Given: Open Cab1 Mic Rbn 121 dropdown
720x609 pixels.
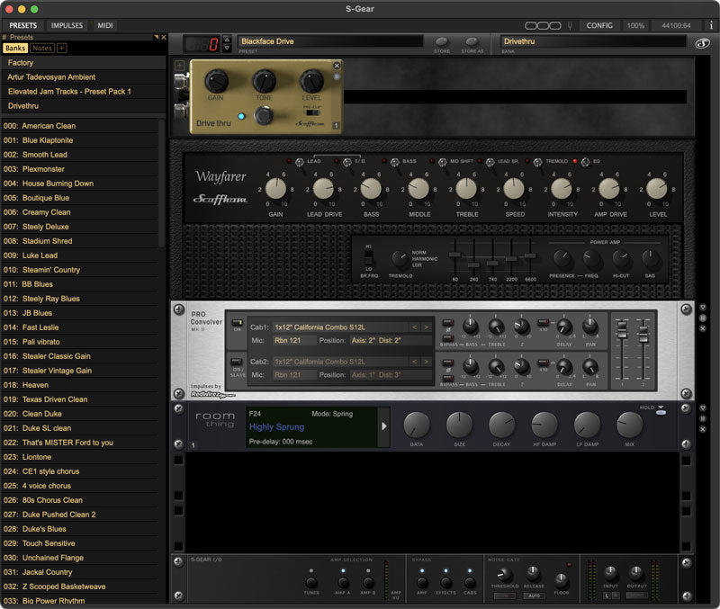Looking at the screenshot, I should 294,341.
